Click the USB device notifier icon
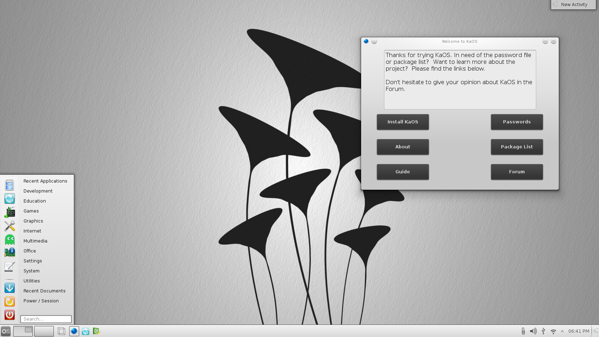 click(543, 331)
